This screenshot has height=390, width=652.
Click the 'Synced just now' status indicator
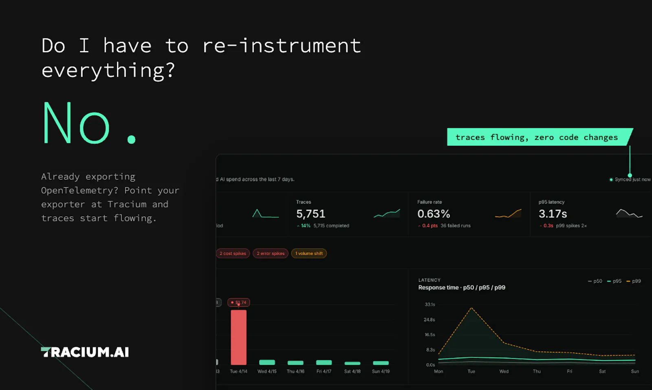click(x=630, y=179)
